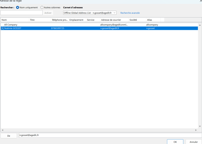Viewport: 202px width, 144px height.
Task: Click the Annuler button
Action: tap(194, 142)
